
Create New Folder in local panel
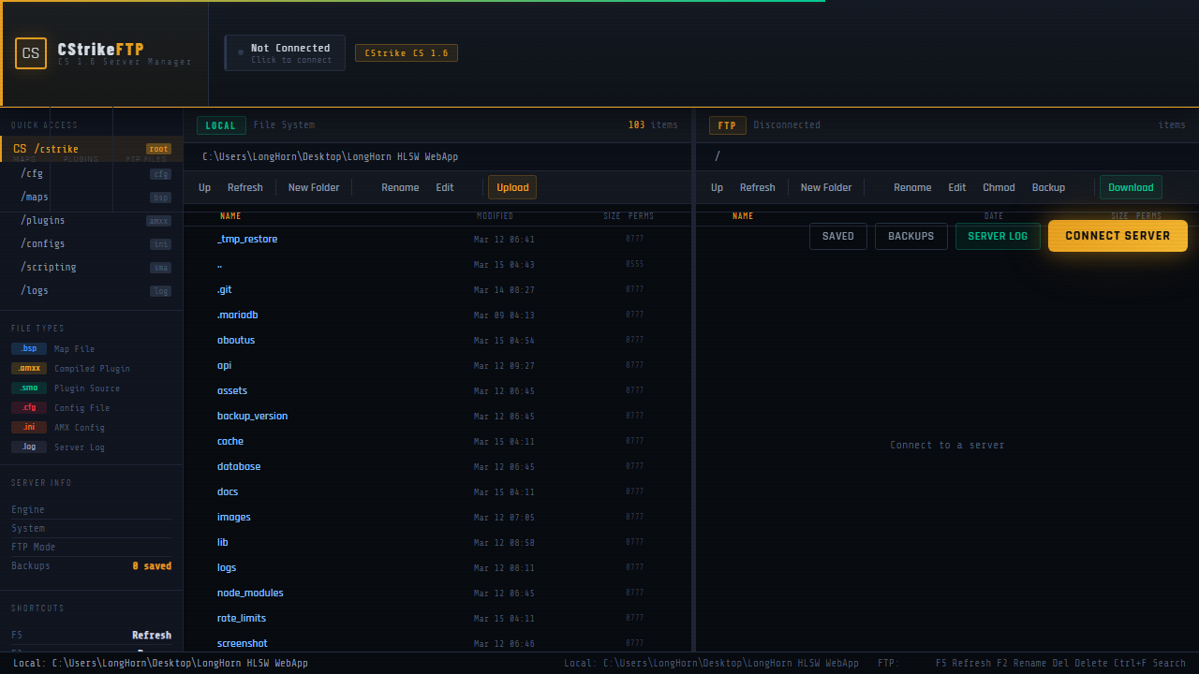pos(314,187)
